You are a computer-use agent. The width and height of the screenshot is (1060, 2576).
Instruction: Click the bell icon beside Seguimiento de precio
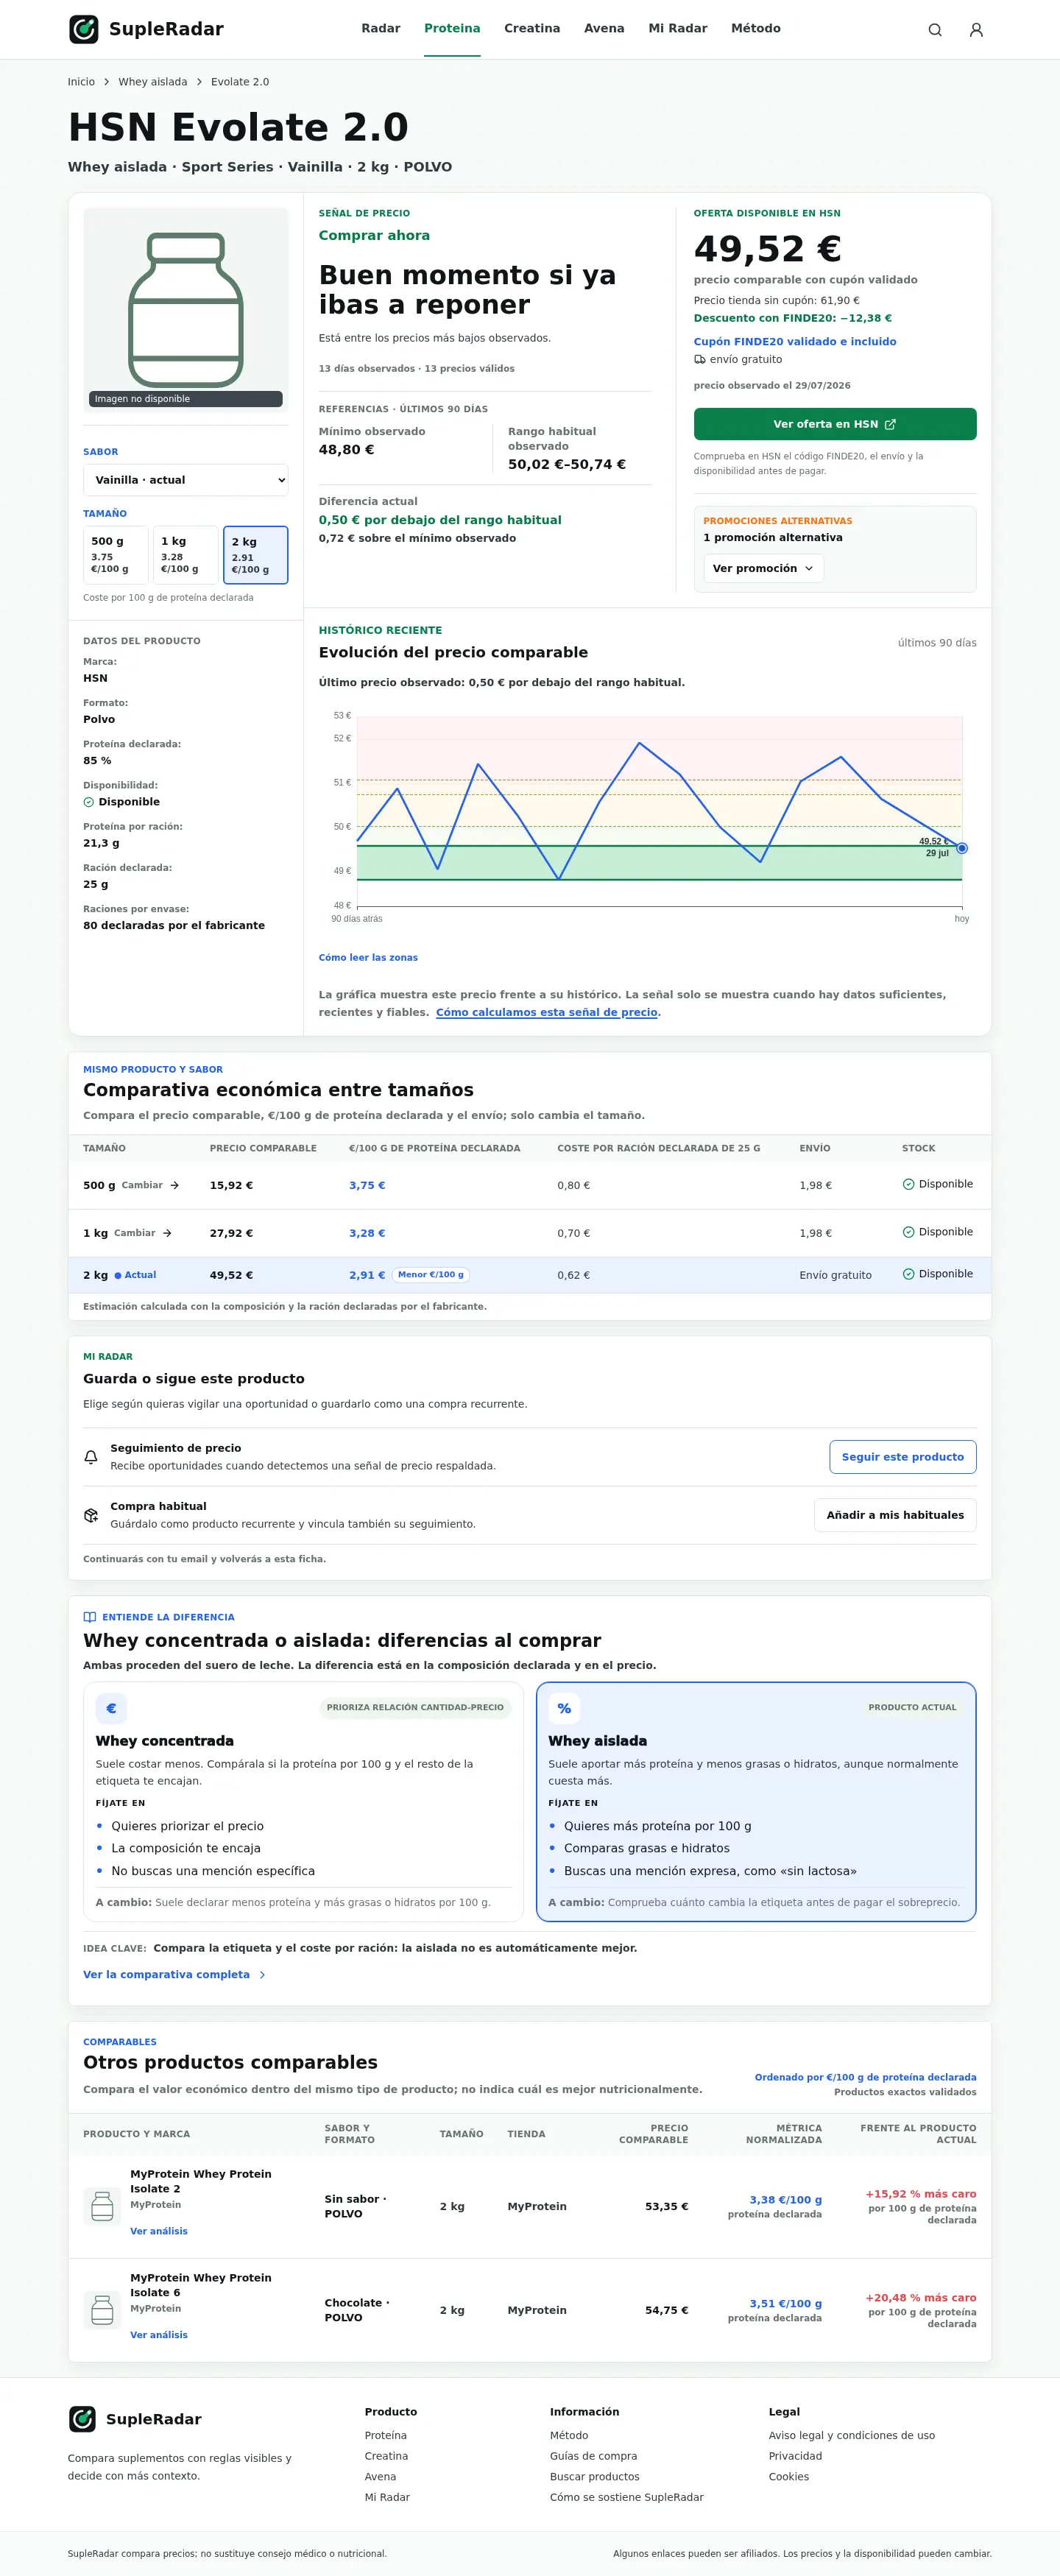[91, 1457]
